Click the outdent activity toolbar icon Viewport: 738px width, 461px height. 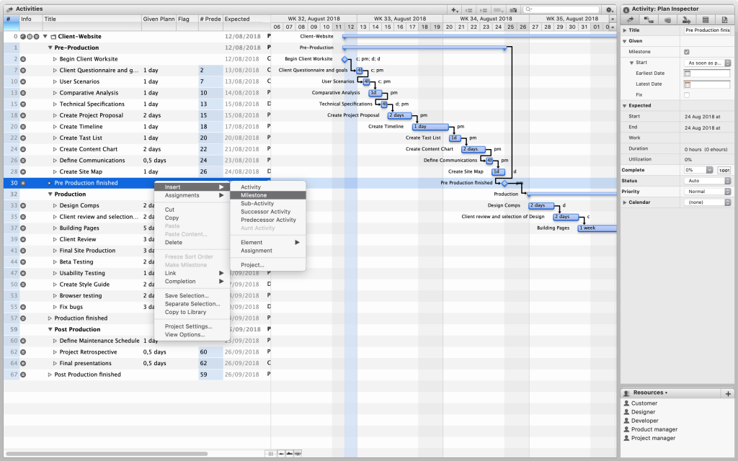point(468,9)
